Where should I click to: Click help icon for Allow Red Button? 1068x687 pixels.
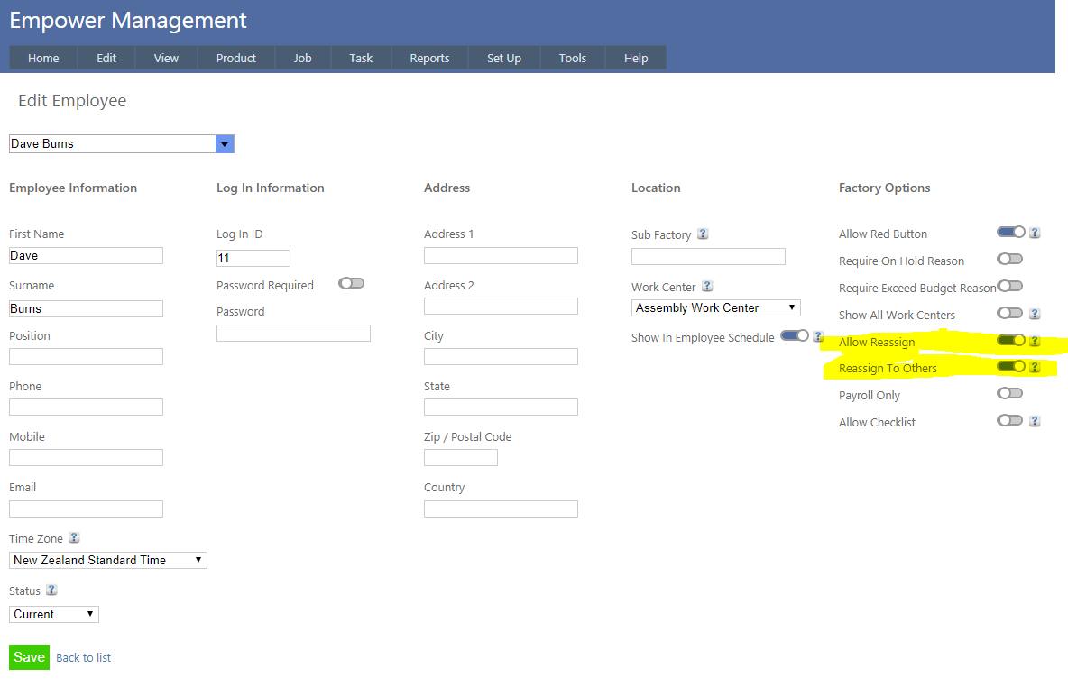tap(1035, 233)
